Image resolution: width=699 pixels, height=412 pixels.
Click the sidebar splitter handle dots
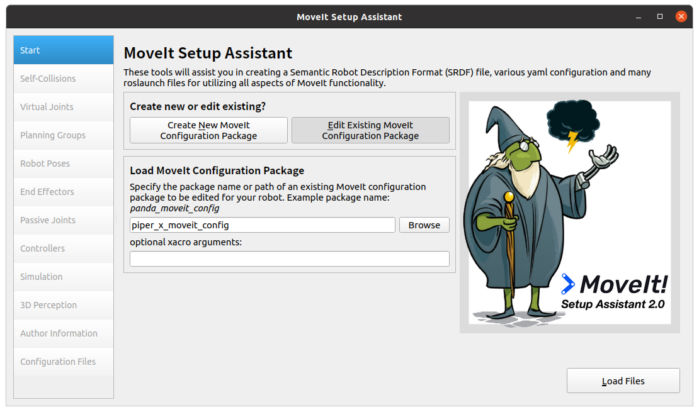[116, 218]
